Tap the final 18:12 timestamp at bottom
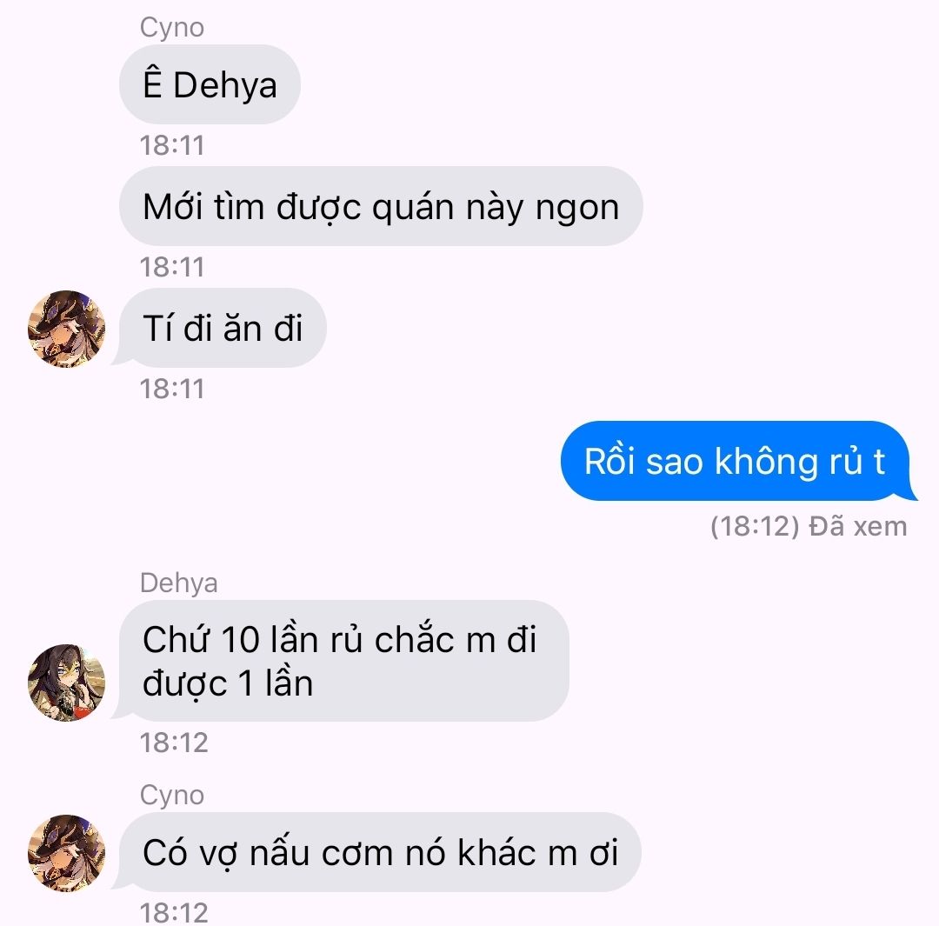The image size is (939, 926). pos(174,913)
